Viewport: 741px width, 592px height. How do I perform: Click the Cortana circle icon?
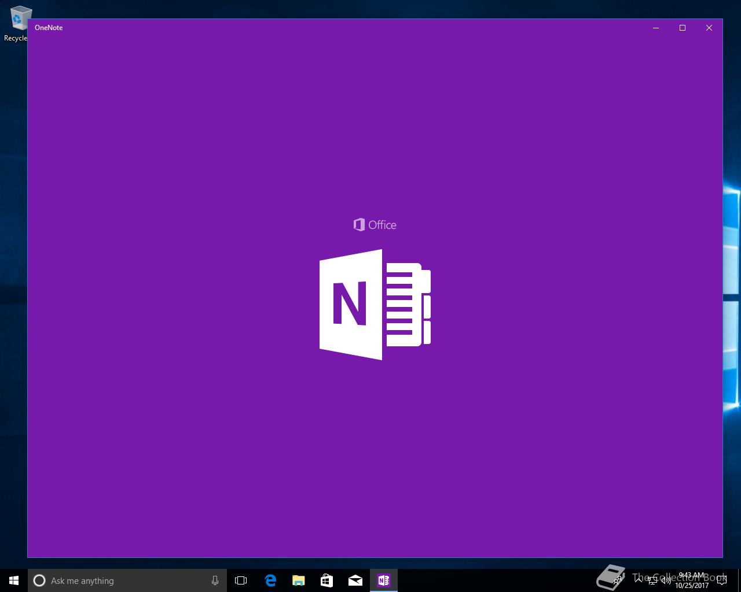[39, 580]
